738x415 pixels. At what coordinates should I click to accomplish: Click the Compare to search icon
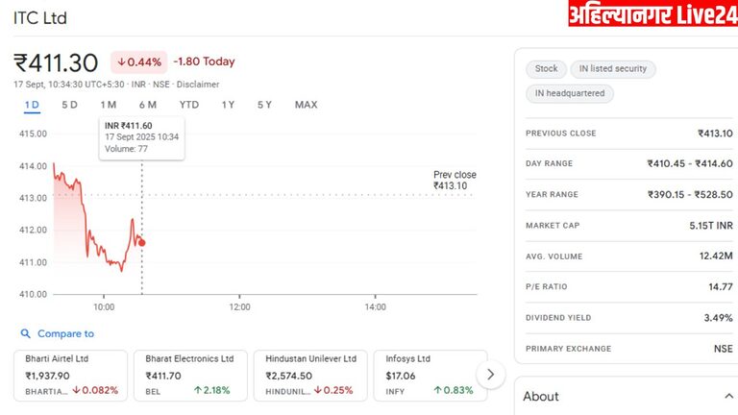coord(25,334)
